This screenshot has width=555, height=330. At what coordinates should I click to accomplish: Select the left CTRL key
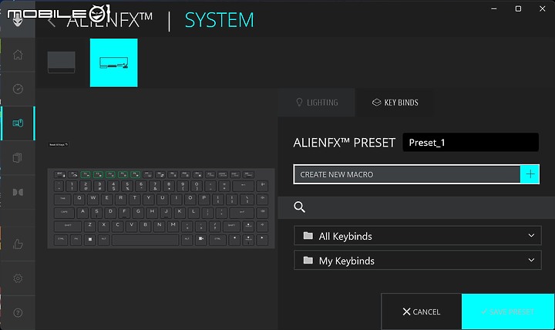[x=61, y=239]
